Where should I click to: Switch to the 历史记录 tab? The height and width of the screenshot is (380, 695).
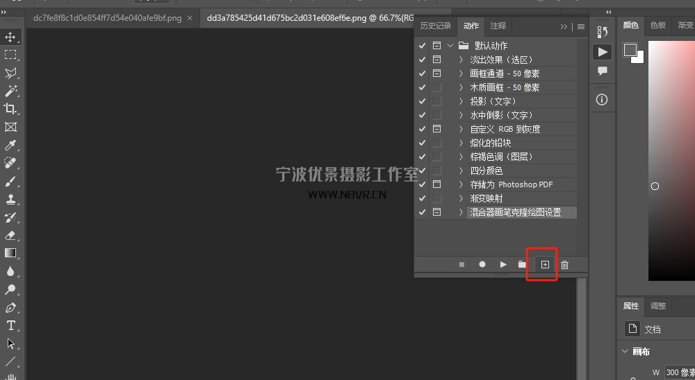click(x=436, y=26)
